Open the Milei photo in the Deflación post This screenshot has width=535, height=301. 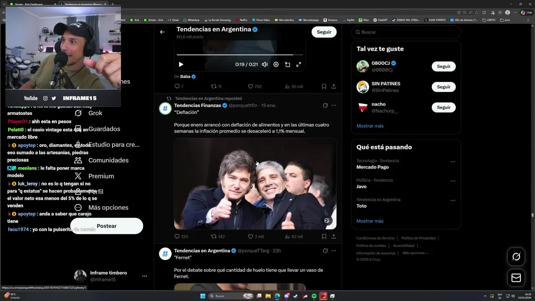point(255,184)
